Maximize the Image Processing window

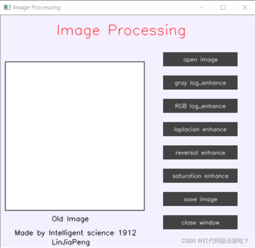click(223, 7)
